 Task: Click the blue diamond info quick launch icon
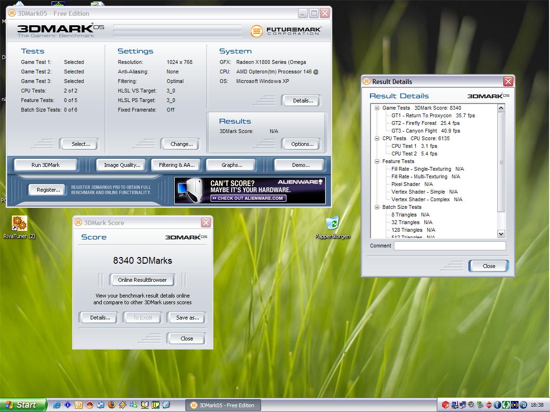tap(68, 405)
